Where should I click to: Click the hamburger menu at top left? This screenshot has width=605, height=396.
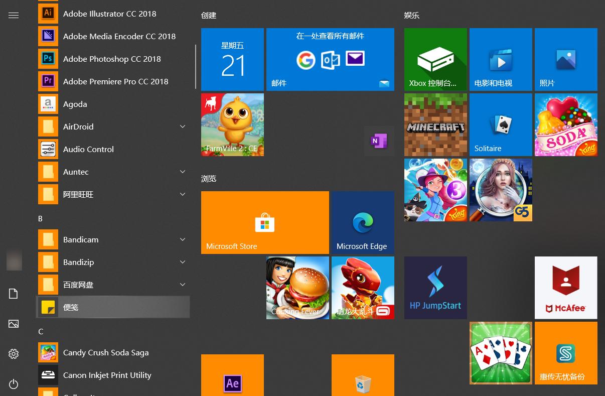click(14, 15)
